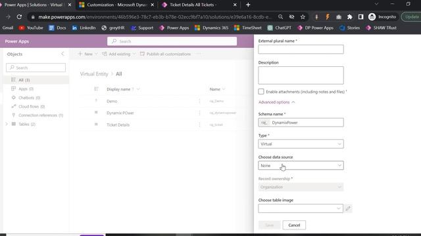The image size is (421, 236).
Task: Open the browser side panel icon
Action: point(360,17)
